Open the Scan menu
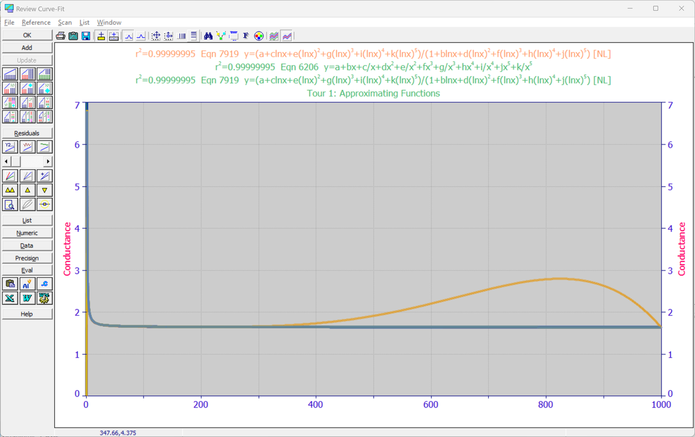This screenshot has height=437, width=695. [65, 23]
